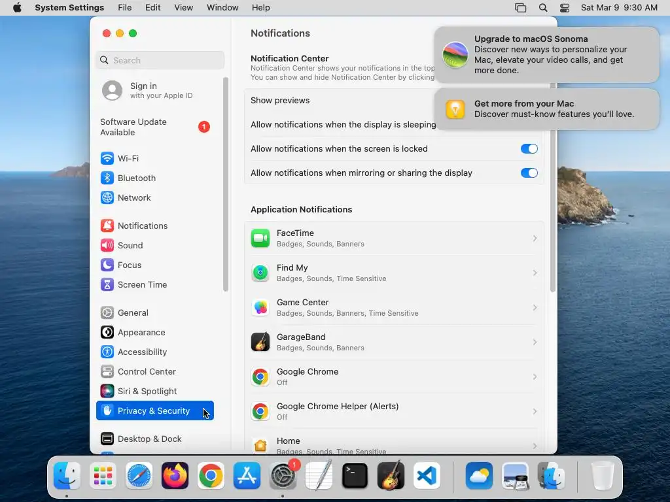Click Sign in with your Apple ID
The height and width of the screenshot is (502, 670).
click(154, 90)
